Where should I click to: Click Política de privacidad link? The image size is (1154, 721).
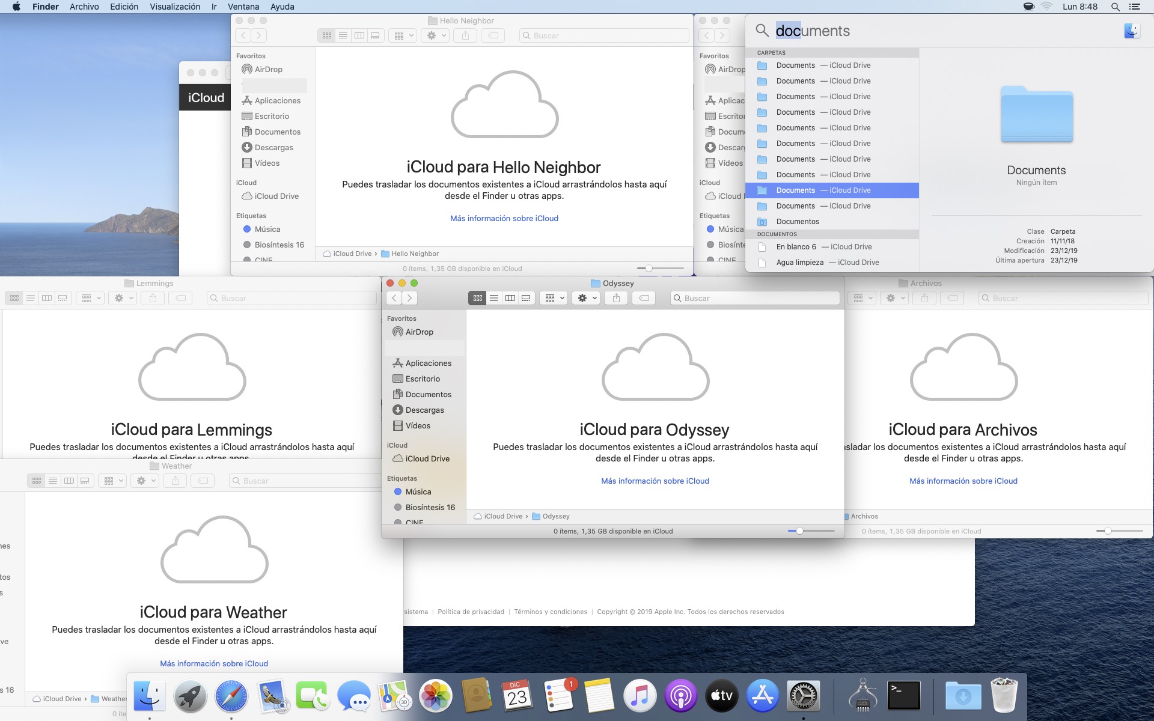[x=471, y=612]
